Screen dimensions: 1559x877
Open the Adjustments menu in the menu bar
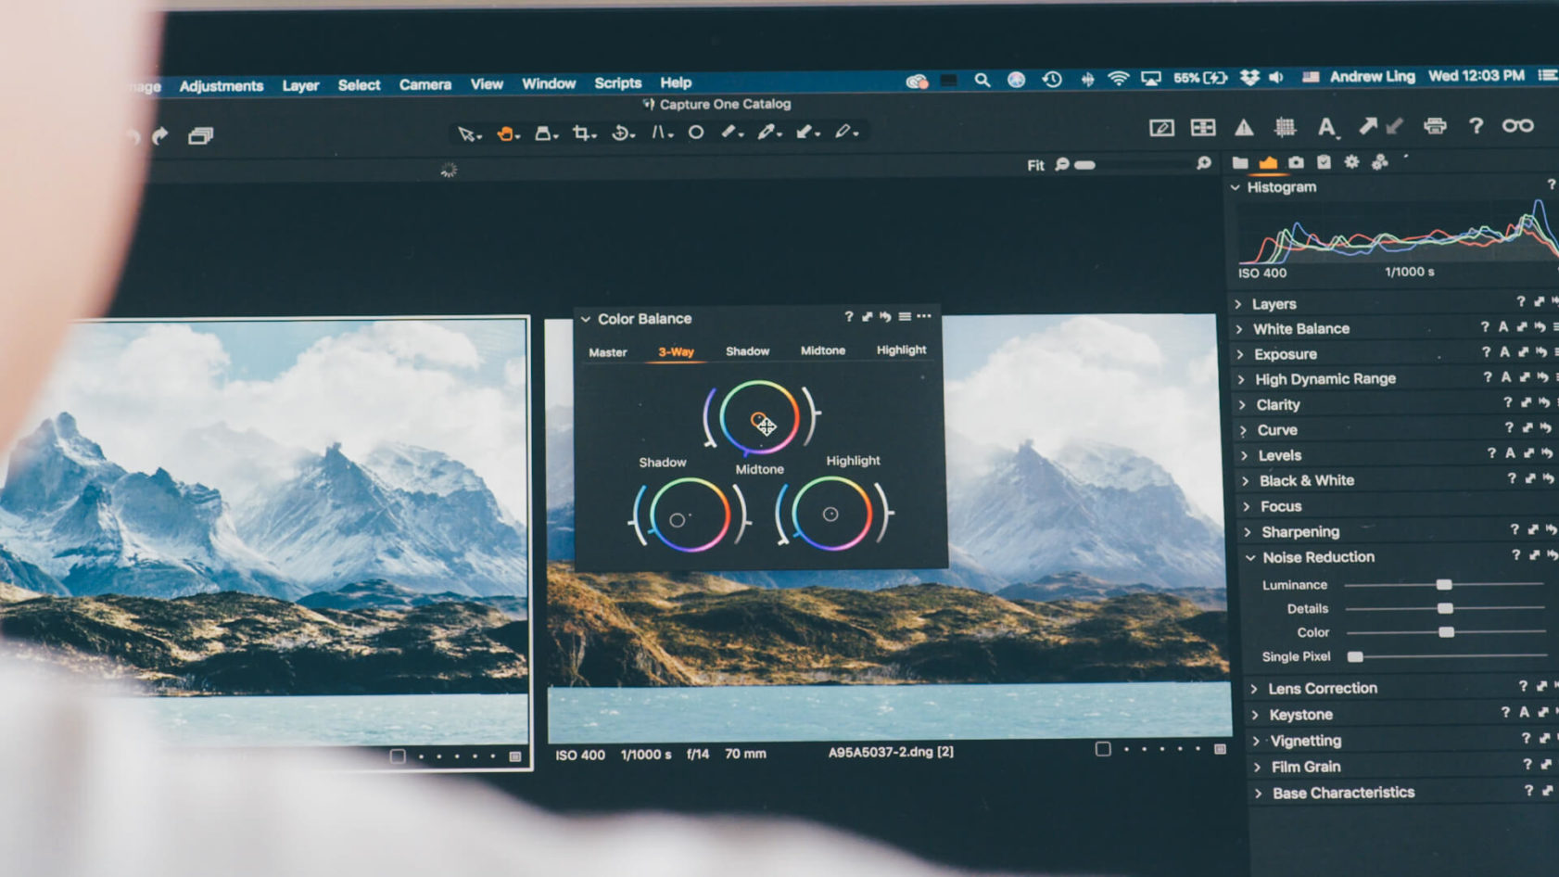point(222,85)
